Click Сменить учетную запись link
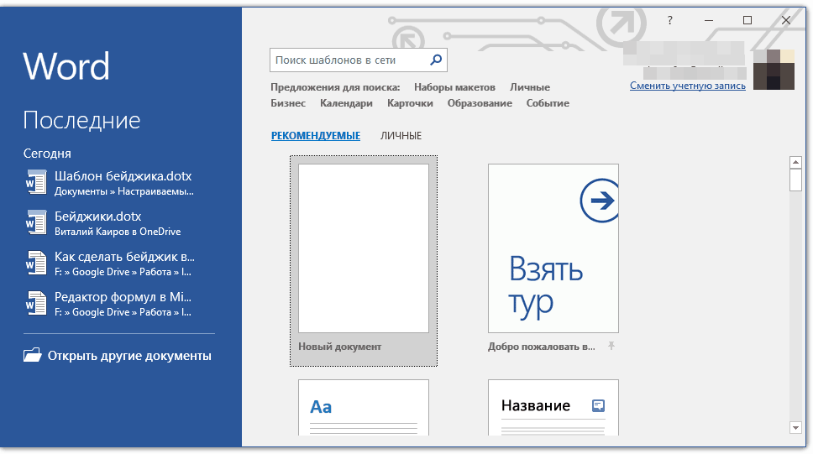813x454 pixels. (x=688, y=86)
